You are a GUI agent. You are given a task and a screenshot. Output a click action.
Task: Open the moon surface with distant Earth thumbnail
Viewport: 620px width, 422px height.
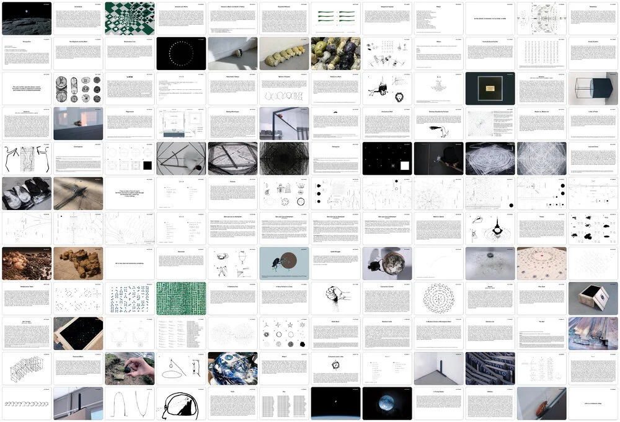pos(27,18)
